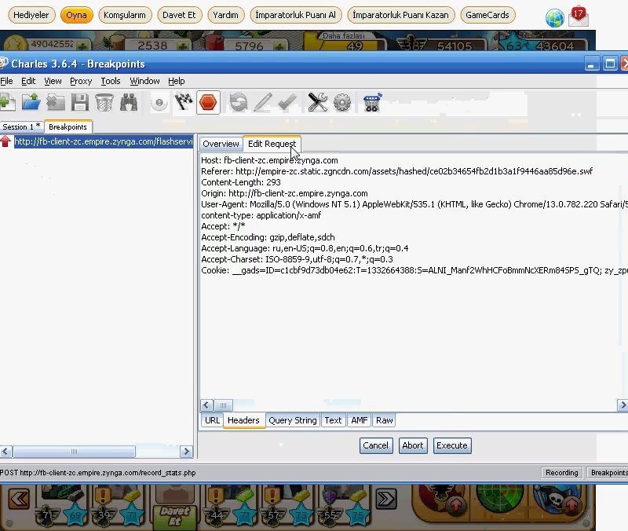This screenshot has height=531, width=628.
Task: Open settings with the gear icon
Action: coord(342,103)
